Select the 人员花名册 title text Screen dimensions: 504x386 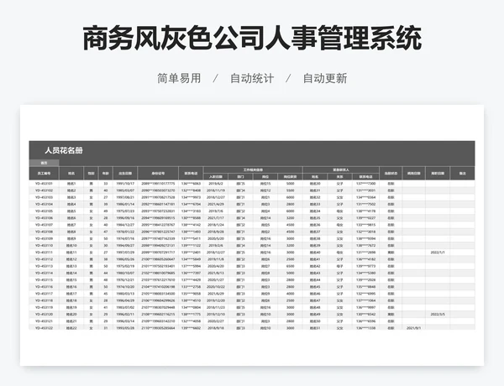(x=64, y=150)
